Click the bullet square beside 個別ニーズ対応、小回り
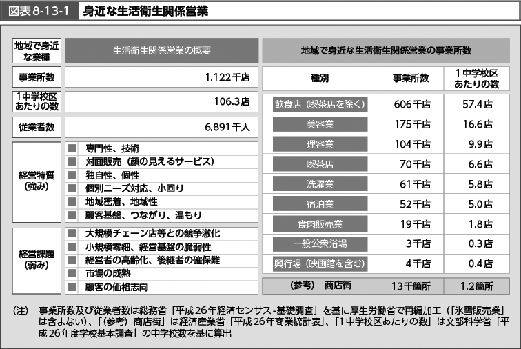This screenshot has width=521, height=349. (x=72, y=188)
